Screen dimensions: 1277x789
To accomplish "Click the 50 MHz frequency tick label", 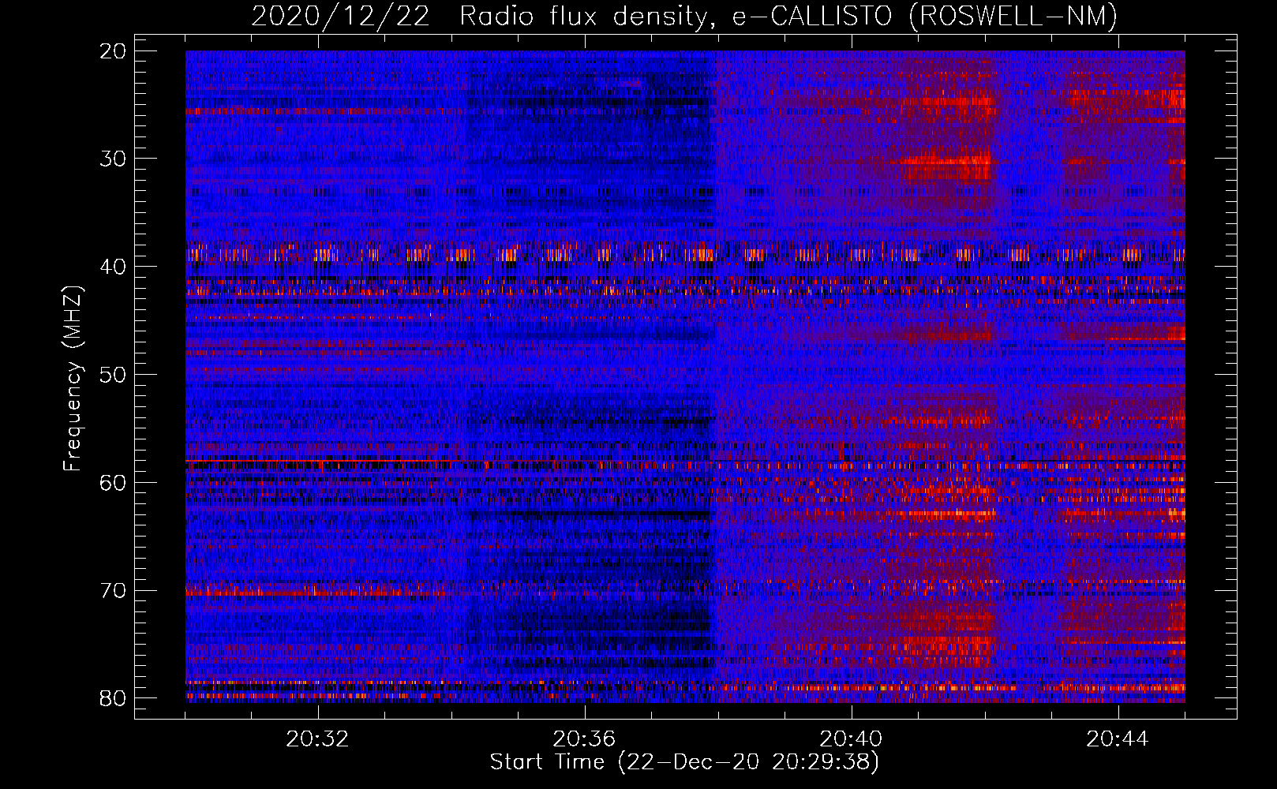I will coord(114,375).
